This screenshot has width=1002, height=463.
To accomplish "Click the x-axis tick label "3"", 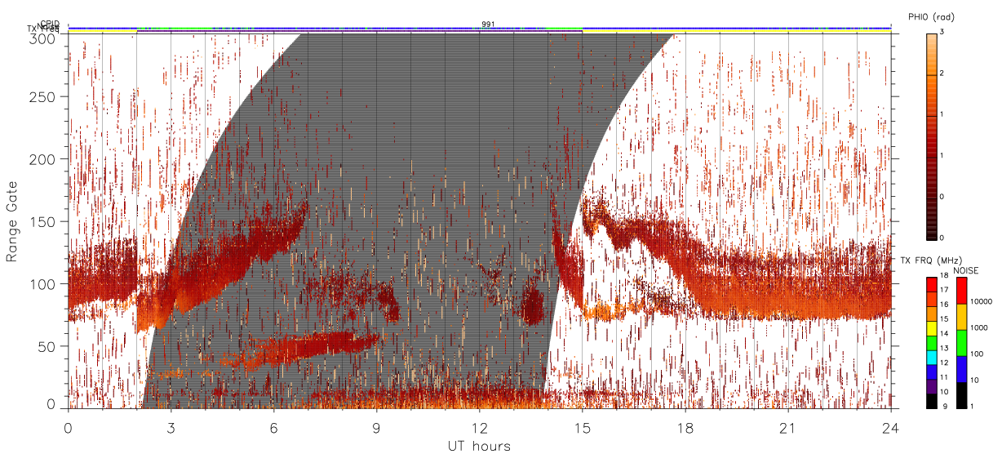I will pyautogui.click(x=171, y=428).
